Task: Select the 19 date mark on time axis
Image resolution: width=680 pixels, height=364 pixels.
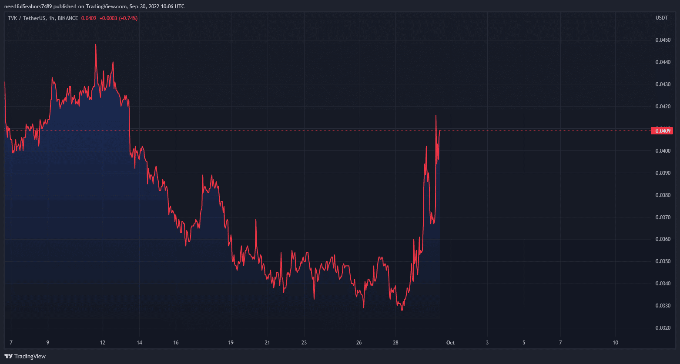Action: tap(231, 343)
